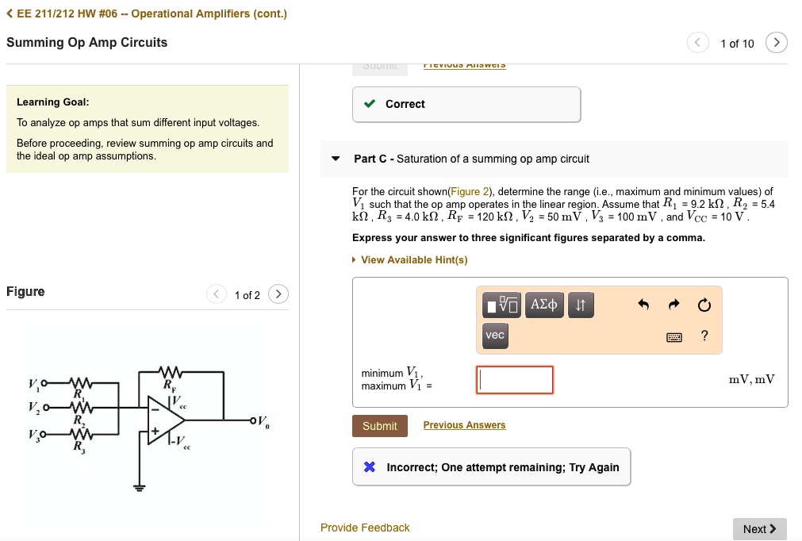Submit the answer for Part C
The height and width of the screenshot is (541, 802).
point(379,425)
